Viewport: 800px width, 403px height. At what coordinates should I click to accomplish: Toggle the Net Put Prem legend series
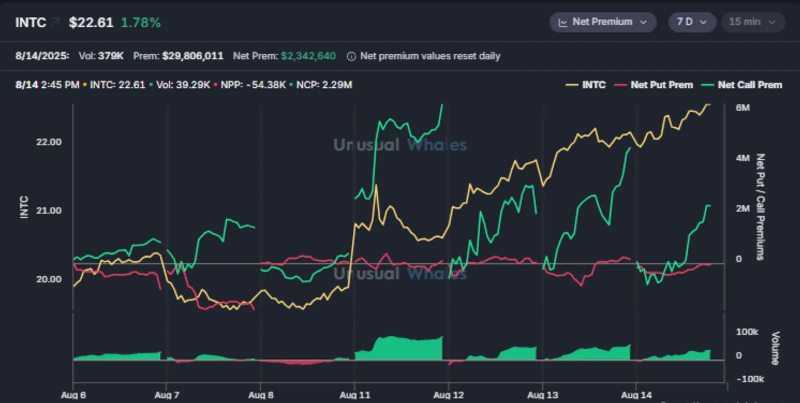point(653,85)
